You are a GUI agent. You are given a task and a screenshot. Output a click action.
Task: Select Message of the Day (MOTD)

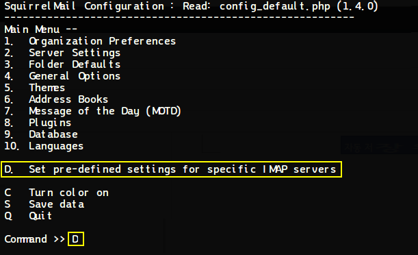point(93,111)
